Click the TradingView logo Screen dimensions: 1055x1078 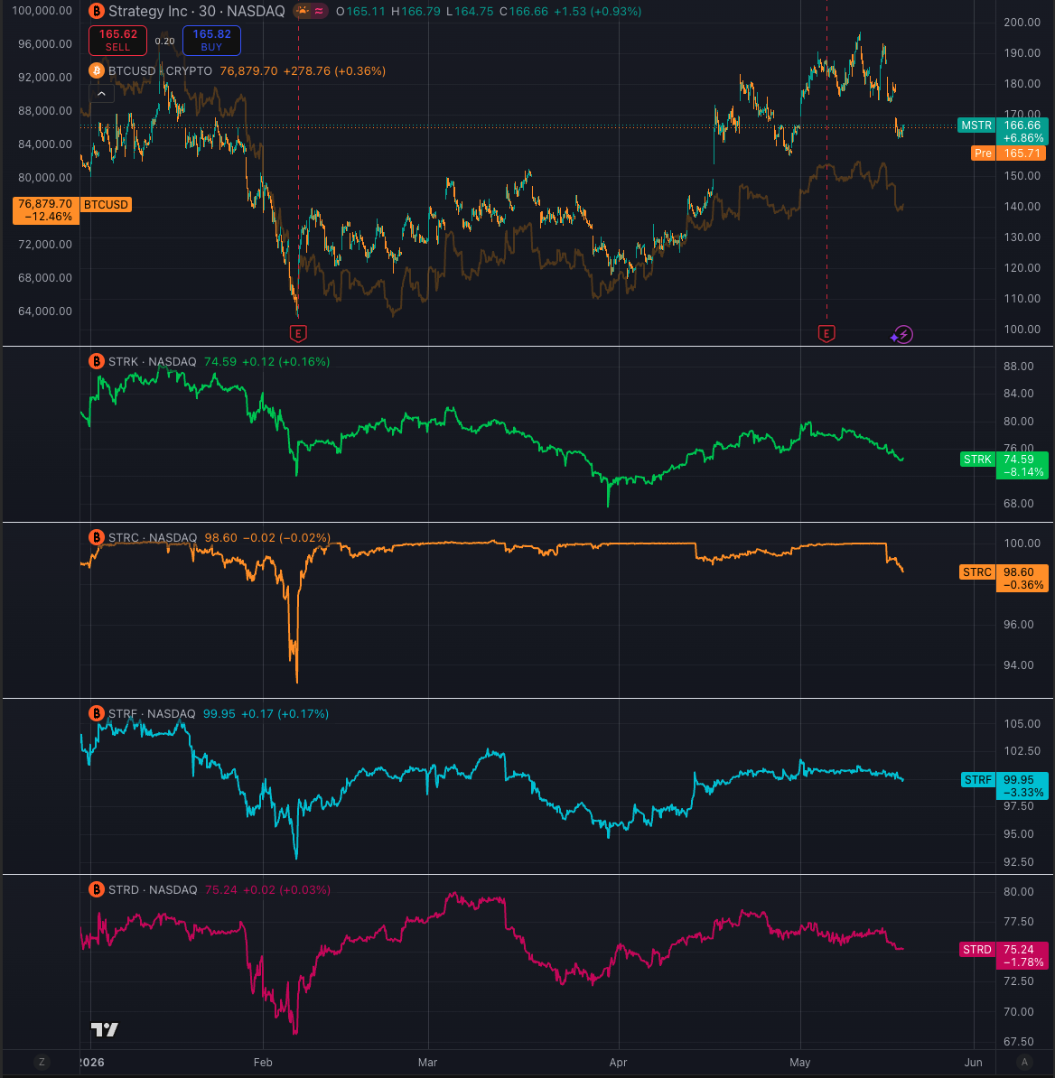[x=105, y=1030]
